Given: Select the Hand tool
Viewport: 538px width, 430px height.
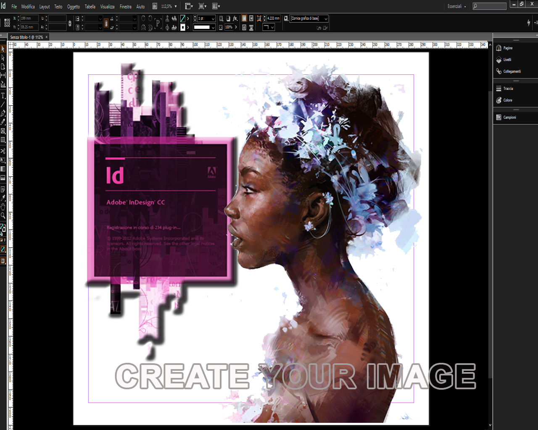Looking at the screenshot, I should coord(3,207).
